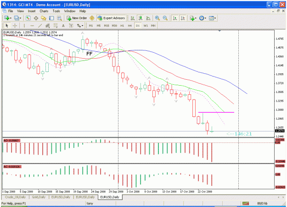
Task: Expand the Periods clock dropdown arrow
Action: [205, 18]
